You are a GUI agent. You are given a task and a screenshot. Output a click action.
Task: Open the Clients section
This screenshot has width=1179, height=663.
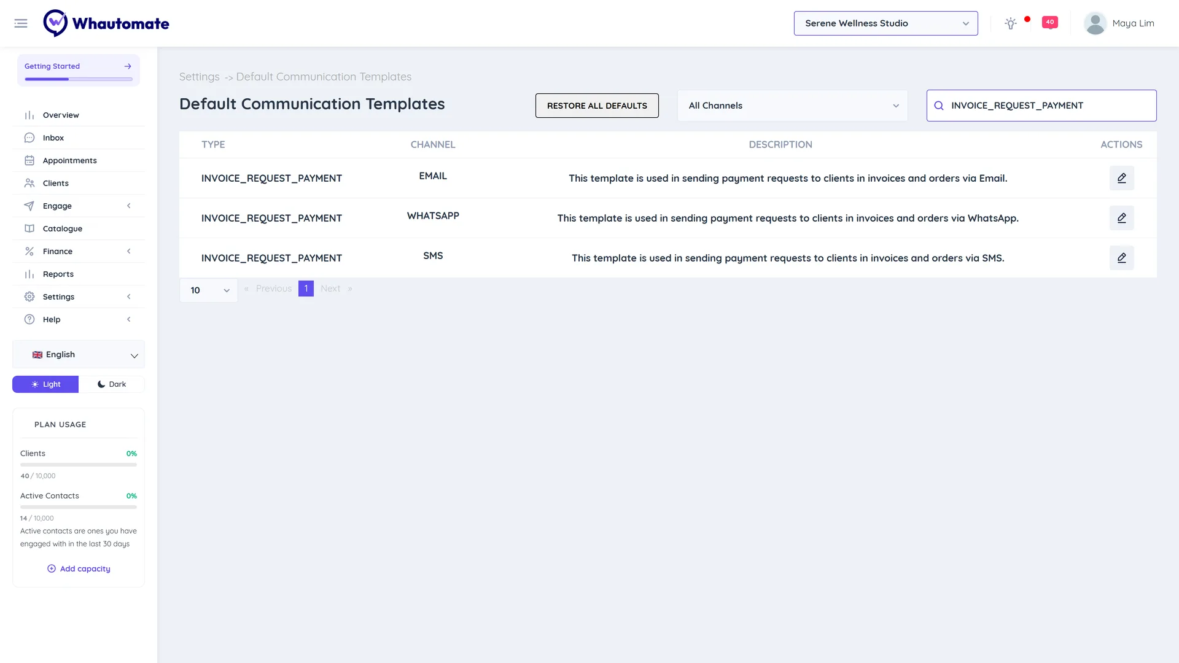pos(79,183)
